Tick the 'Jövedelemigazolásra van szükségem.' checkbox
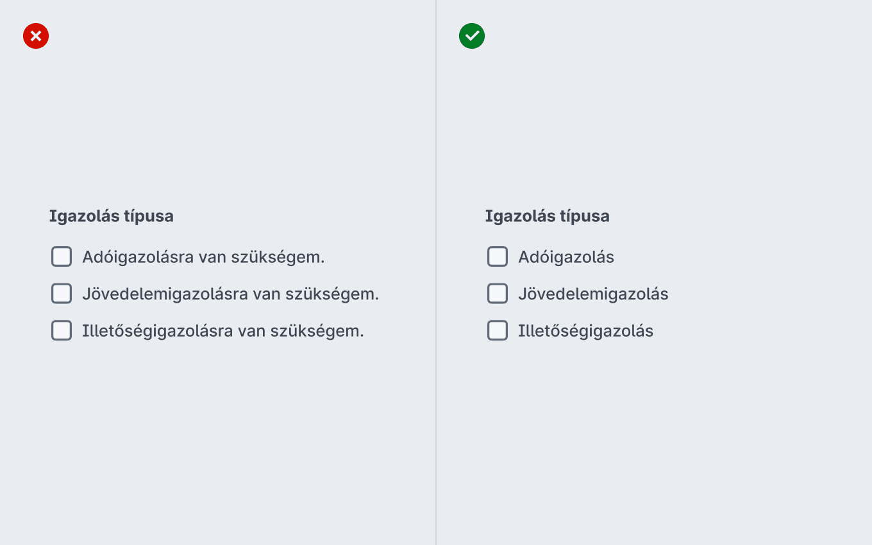This screenshot has width=872, height=545. pos(62,294)
